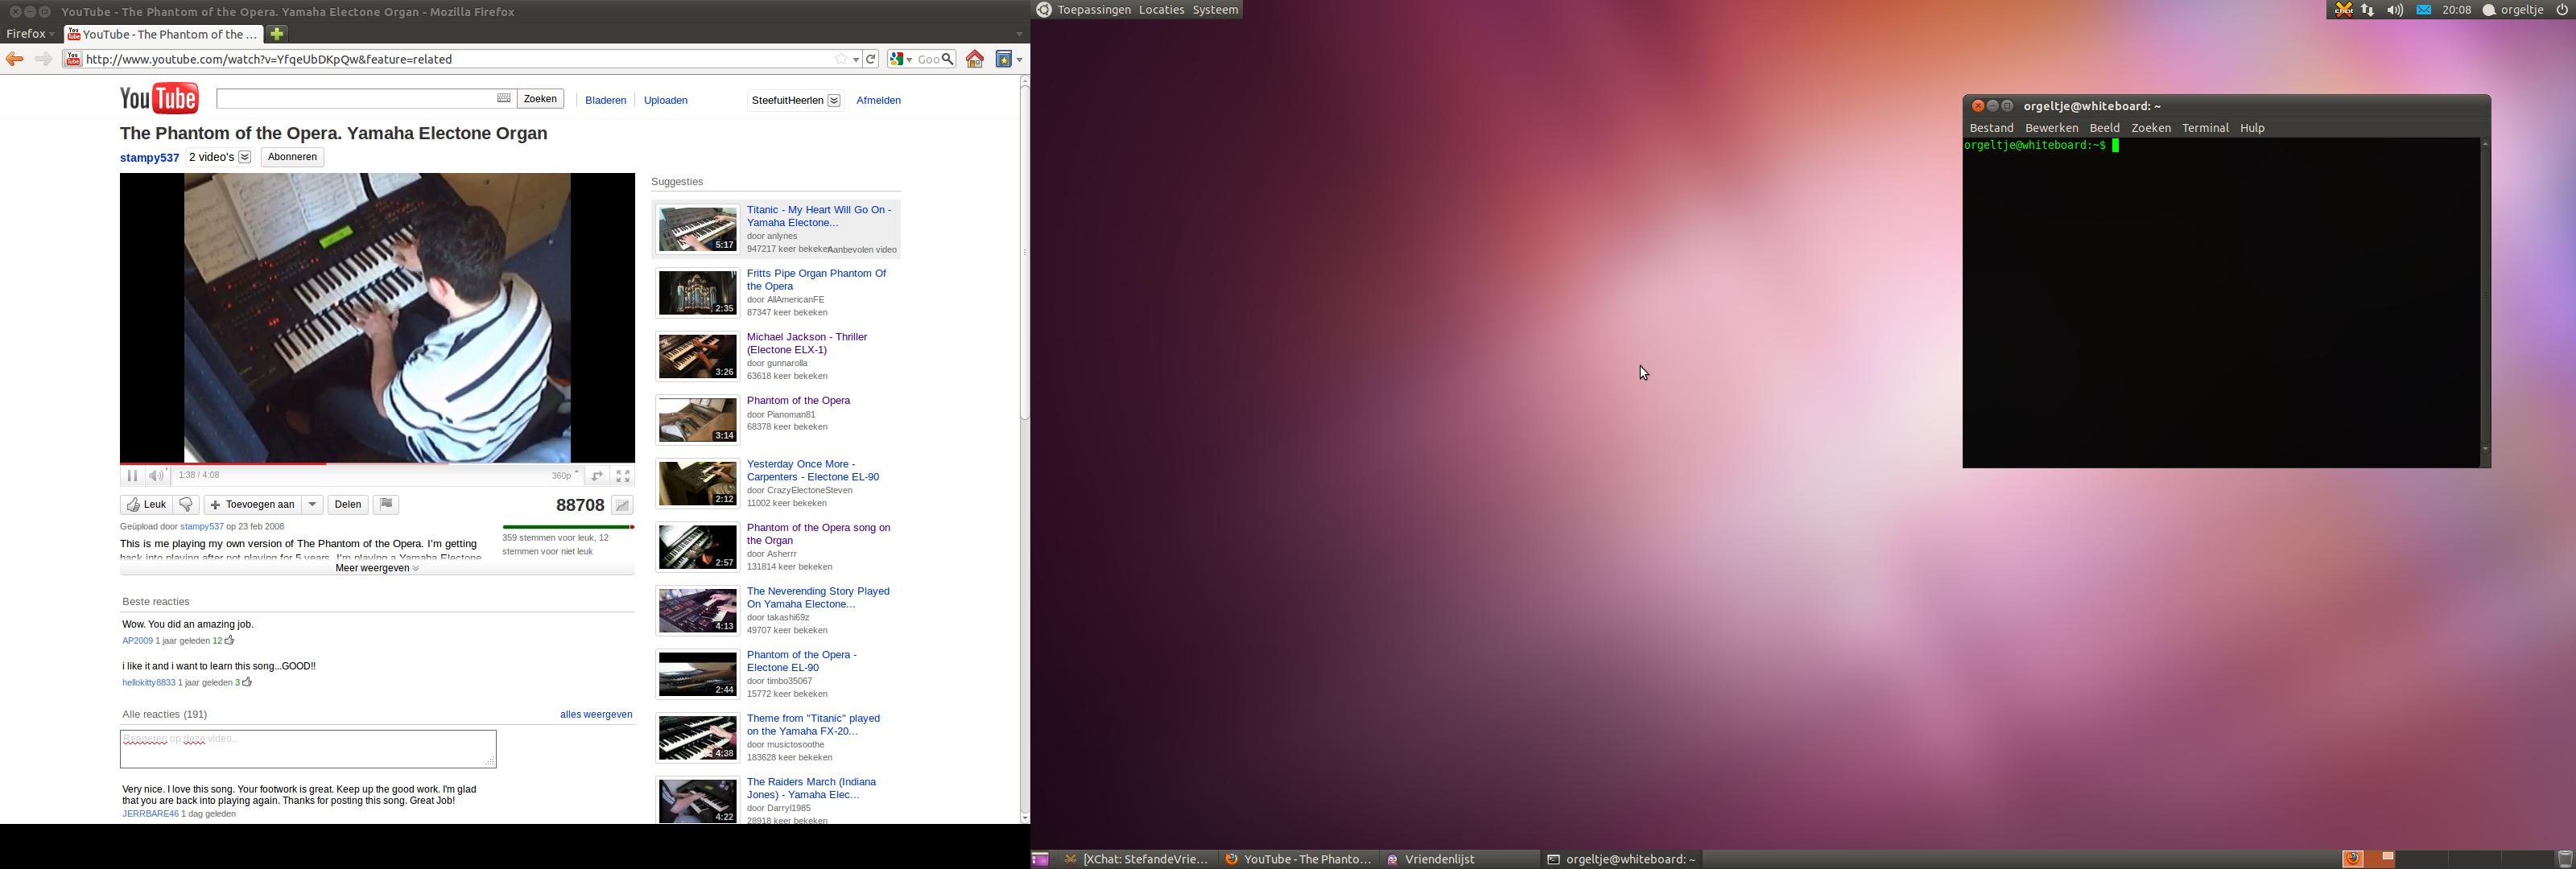Screen dimensions: 2576x869
Task: Click the Delen share button
Action: click(x=348, y=504)
